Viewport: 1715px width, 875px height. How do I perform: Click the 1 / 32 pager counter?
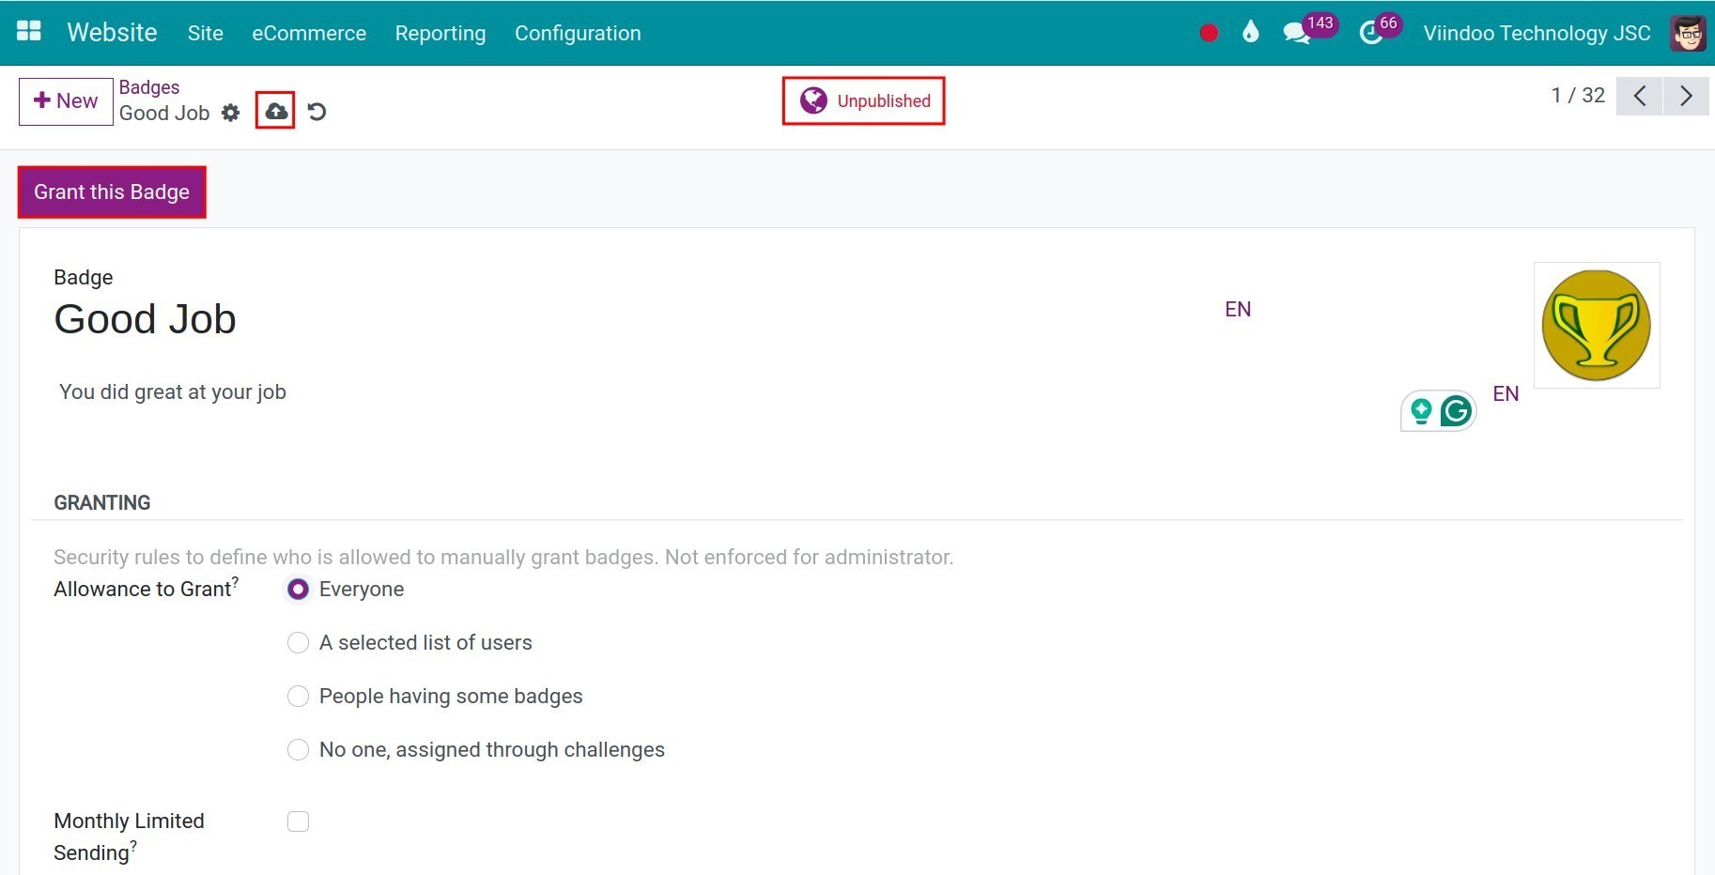click(x=1578, y=95)
